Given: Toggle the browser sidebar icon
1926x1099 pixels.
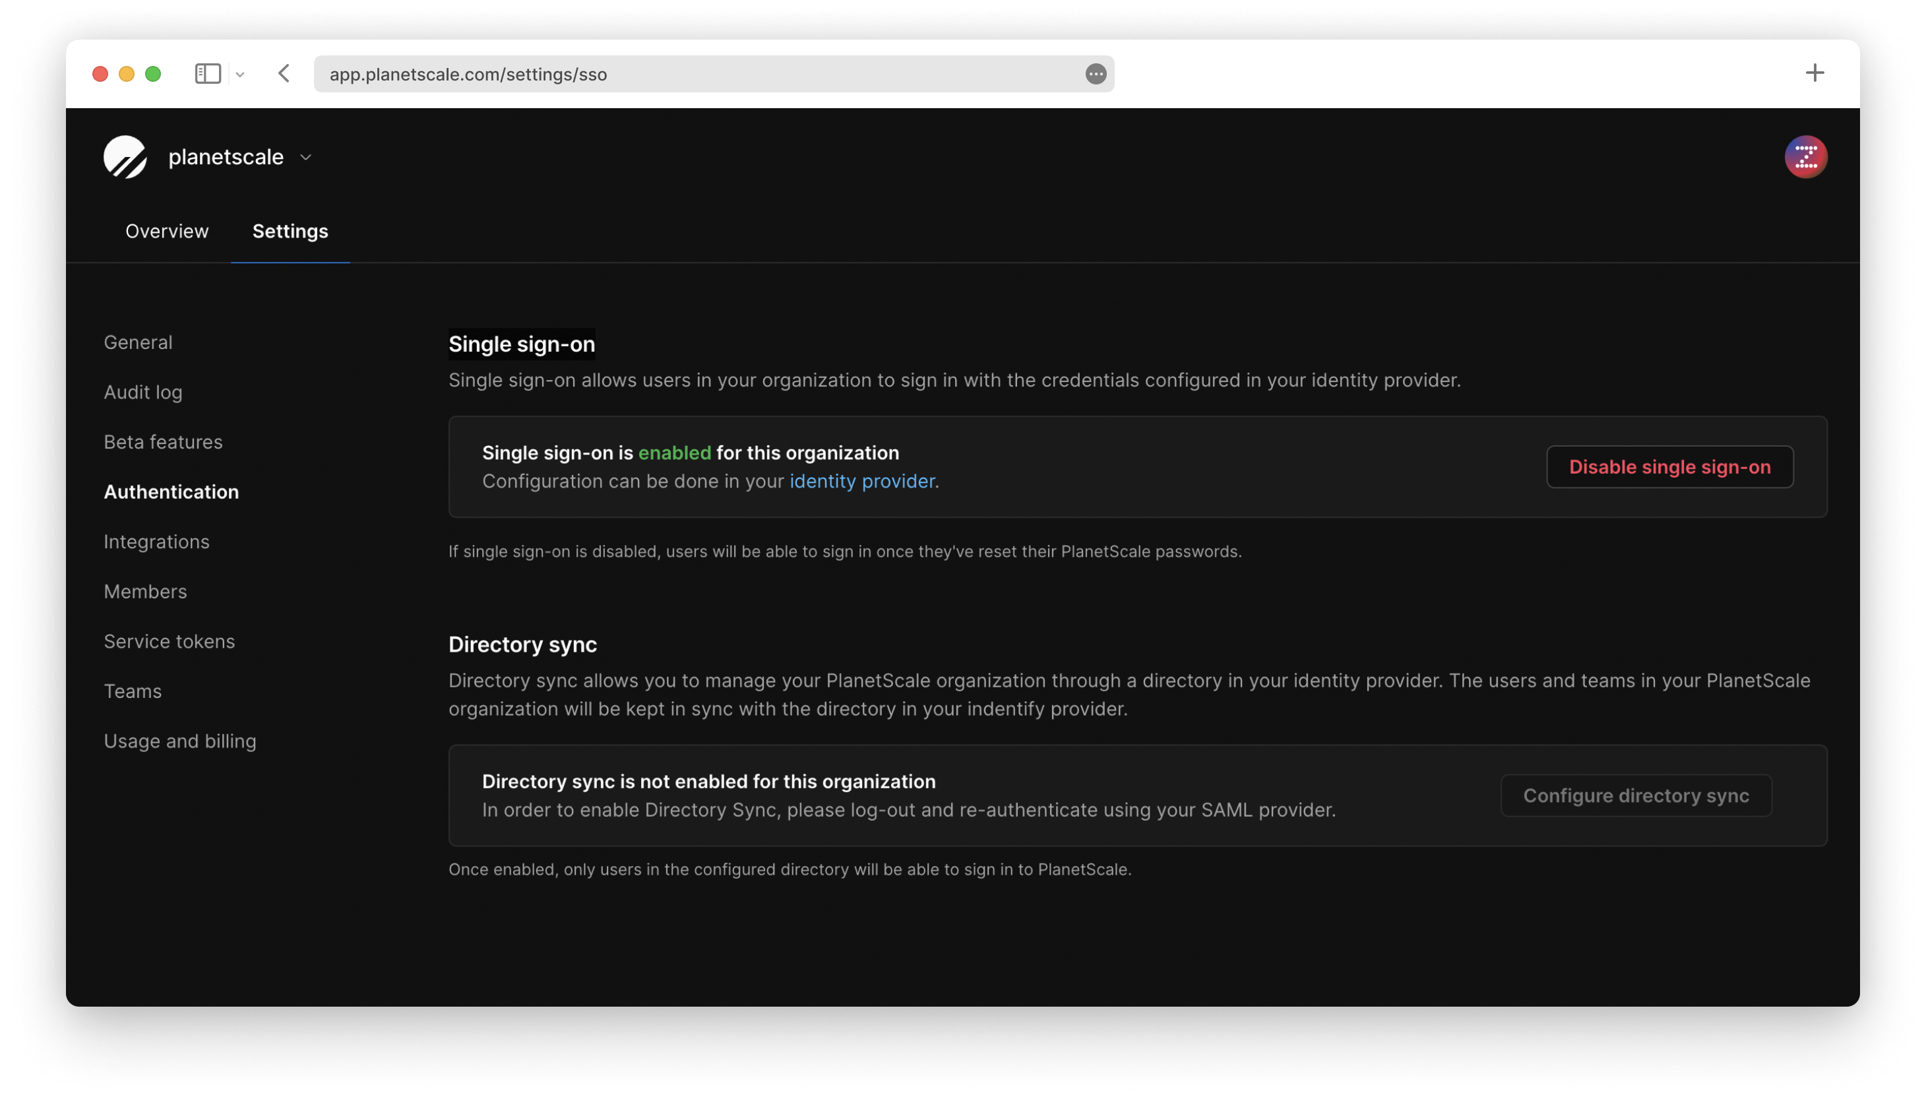Looking at the screenshot, I should 208,73.
